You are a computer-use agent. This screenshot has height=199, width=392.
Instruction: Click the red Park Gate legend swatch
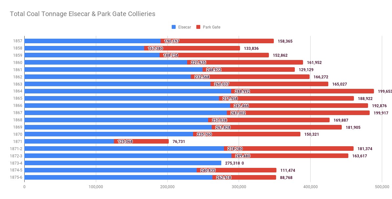[x=198, y=27]
